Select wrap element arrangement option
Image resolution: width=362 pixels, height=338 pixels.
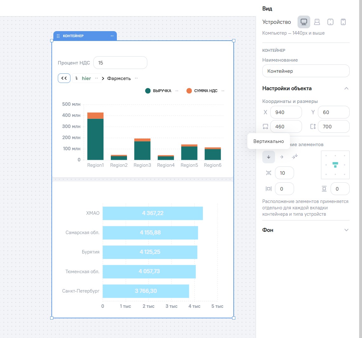tap(294, 157)
